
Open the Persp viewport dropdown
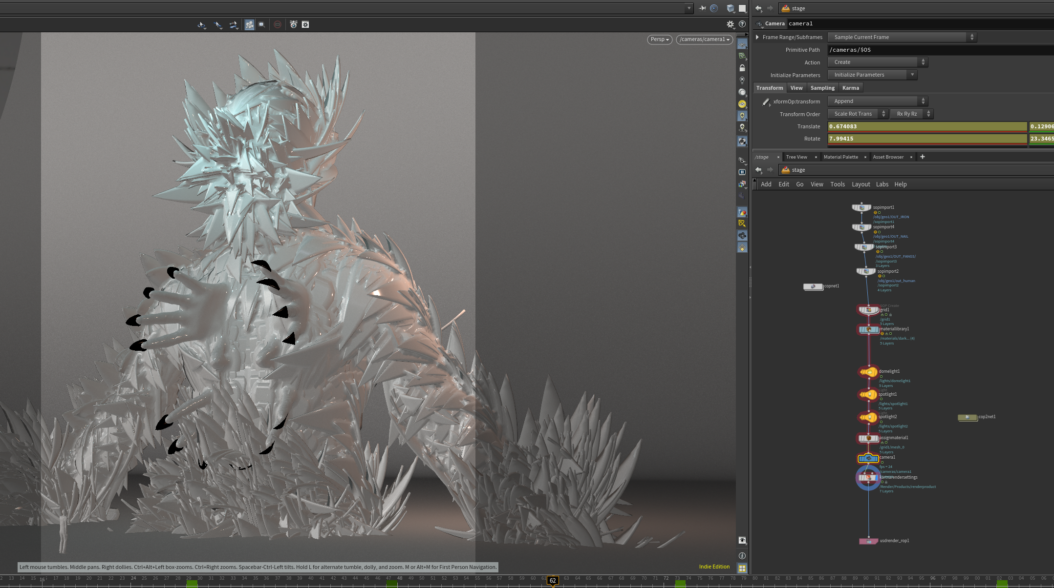click(660, 40)
